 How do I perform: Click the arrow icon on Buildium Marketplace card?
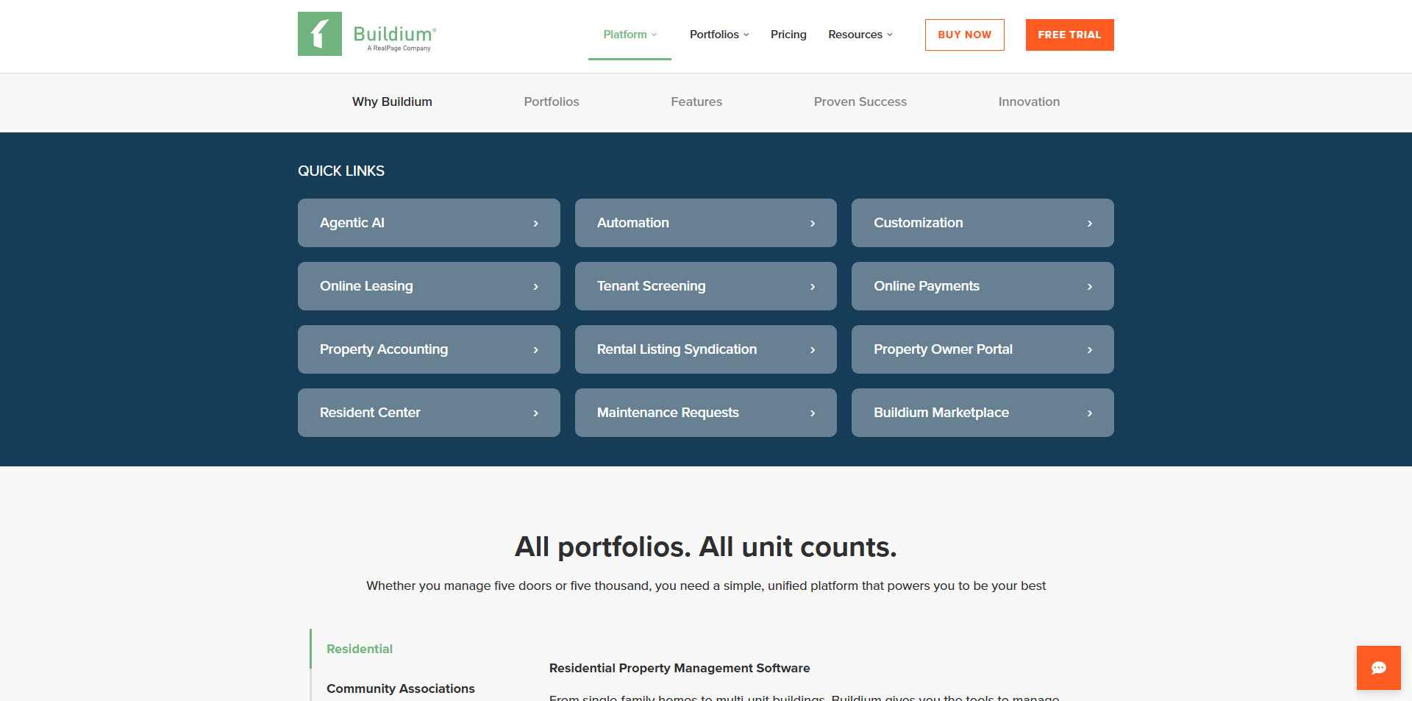1089,413
